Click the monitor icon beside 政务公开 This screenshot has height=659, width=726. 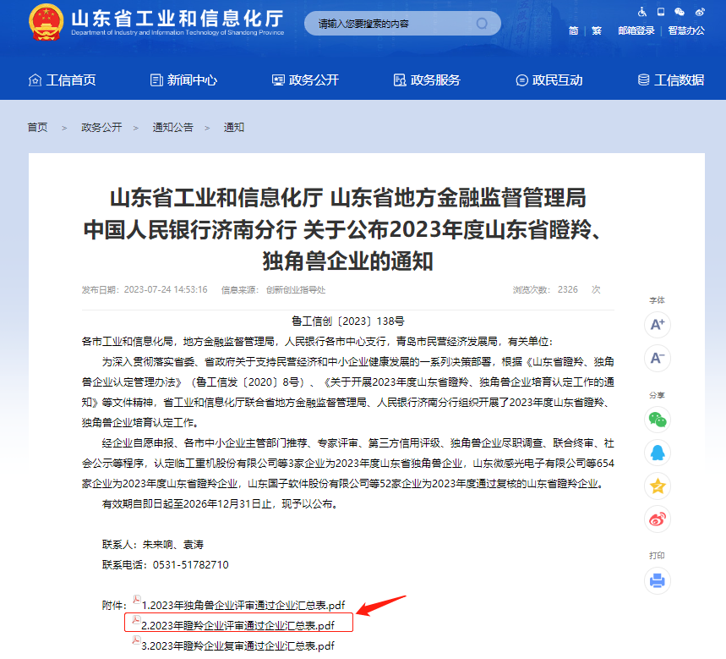[278, 80]
